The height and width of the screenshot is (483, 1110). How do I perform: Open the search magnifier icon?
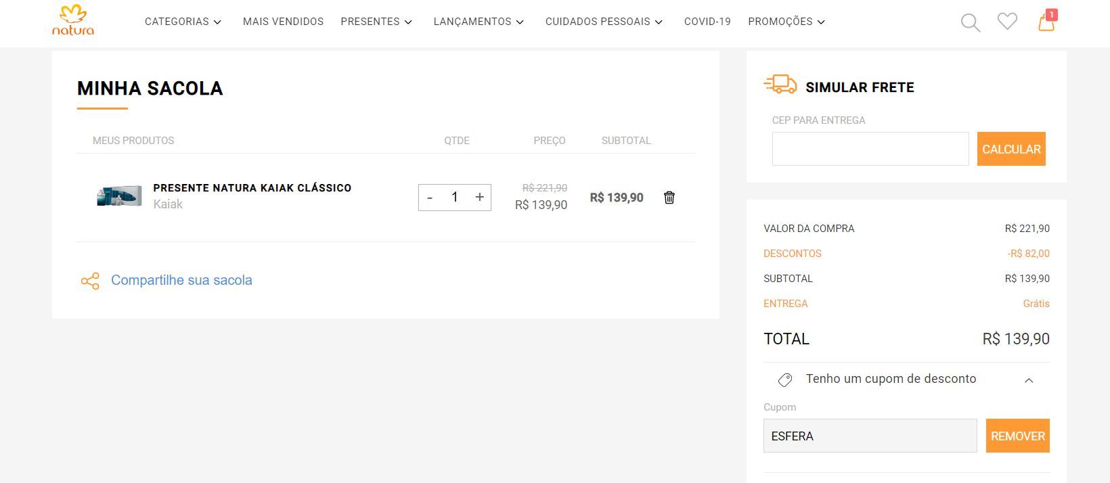point(970,22)
